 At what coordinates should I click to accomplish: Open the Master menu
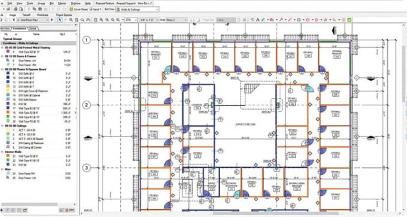pos(62,3)
